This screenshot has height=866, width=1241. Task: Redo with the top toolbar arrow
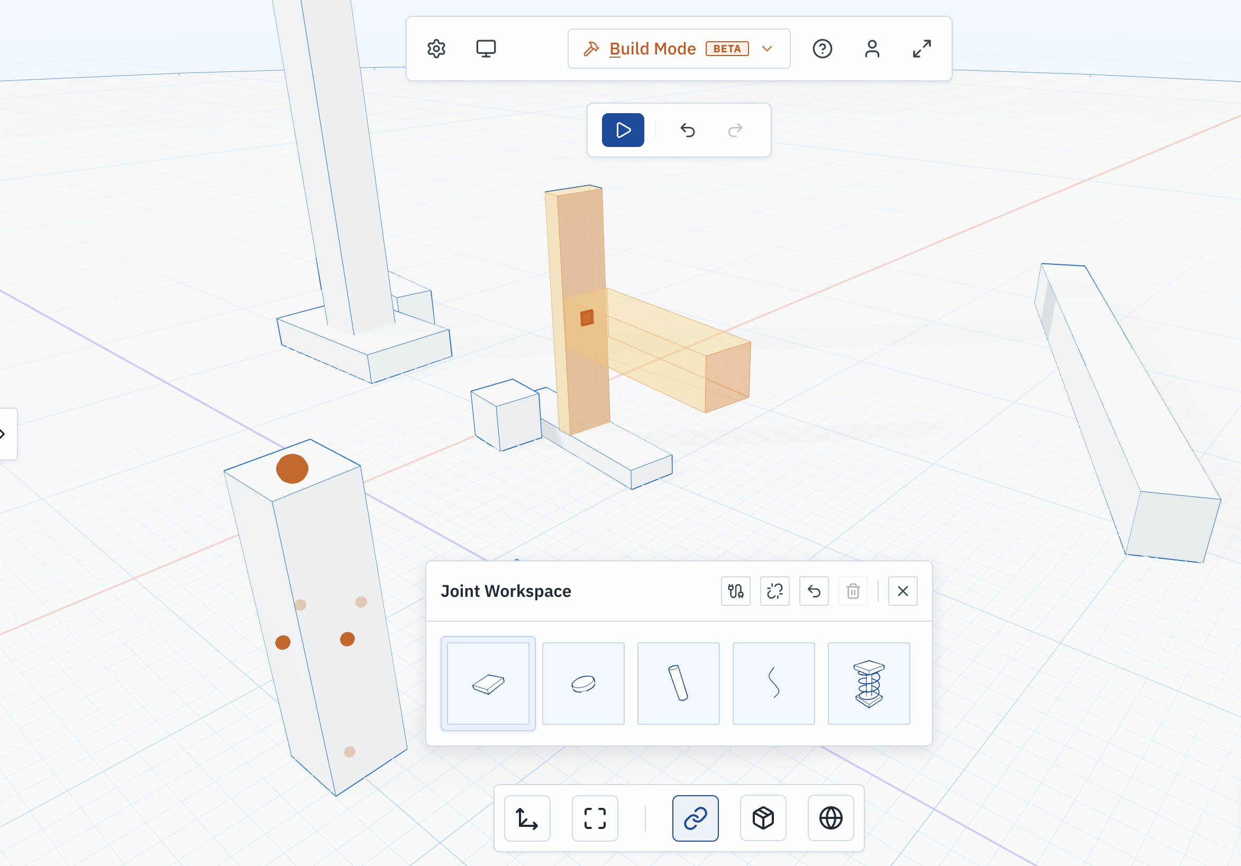[x=735, y=130]
